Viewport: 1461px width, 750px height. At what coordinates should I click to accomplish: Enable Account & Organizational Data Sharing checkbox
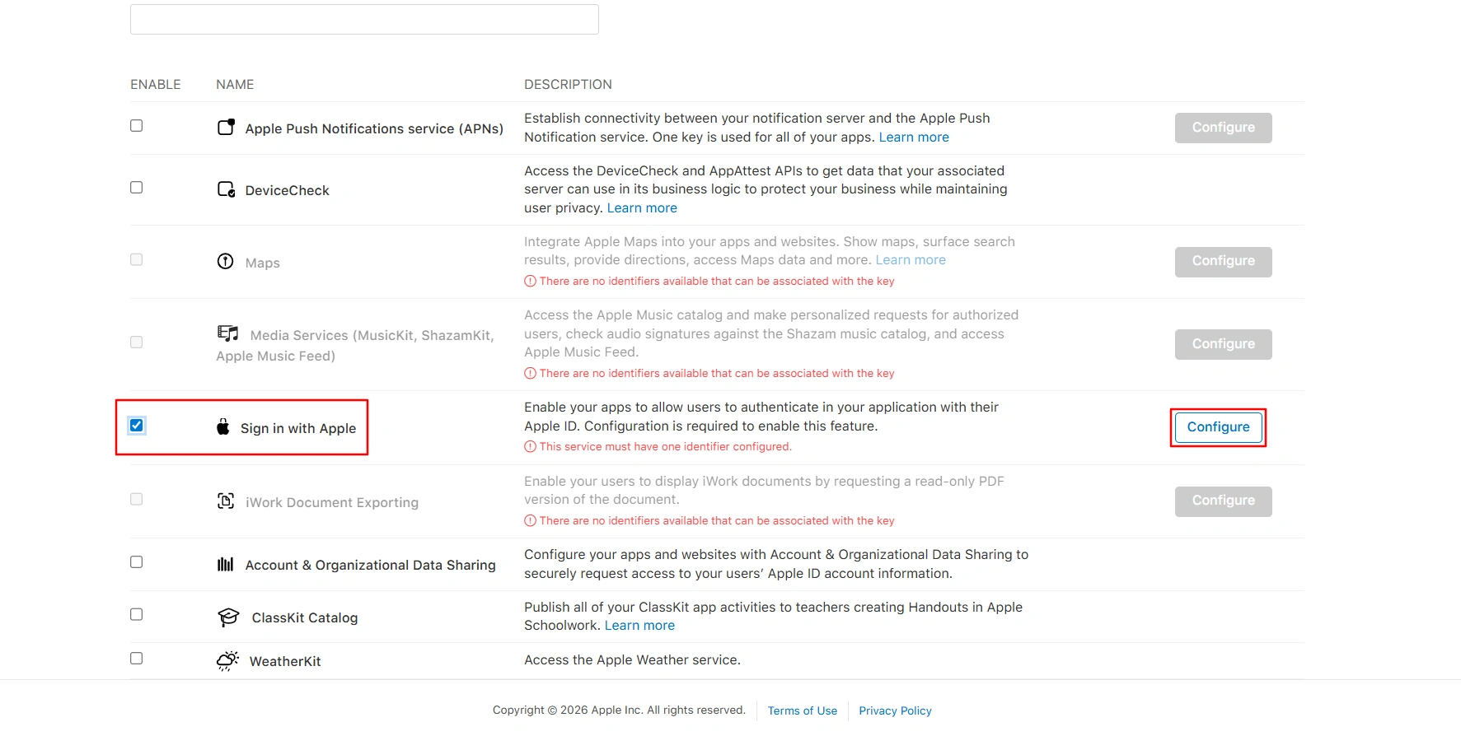pos(137,562)
